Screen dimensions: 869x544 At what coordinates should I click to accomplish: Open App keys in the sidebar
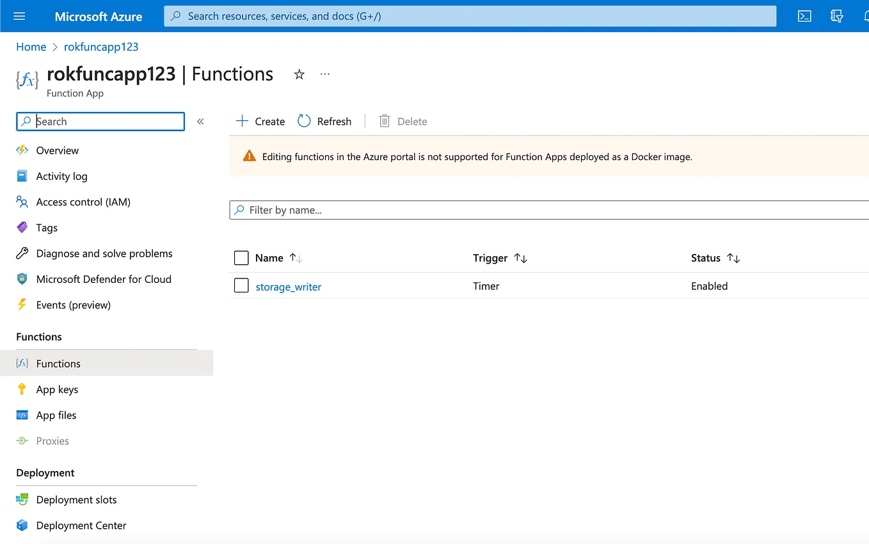(56, 389)
